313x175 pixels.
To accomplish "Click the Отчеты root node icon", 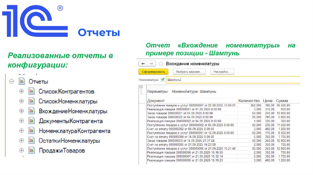I will 22,81.
